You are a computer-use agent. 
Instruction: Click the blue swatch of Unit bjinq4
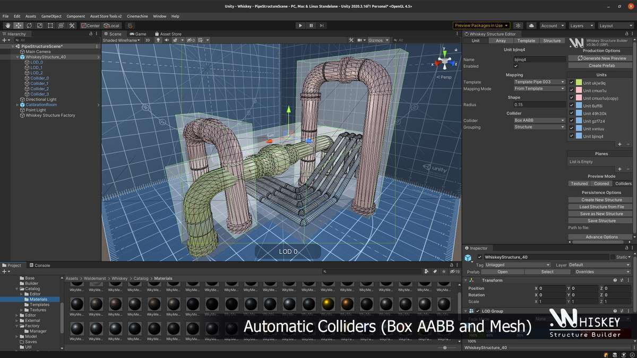click(x=579, y=136)
